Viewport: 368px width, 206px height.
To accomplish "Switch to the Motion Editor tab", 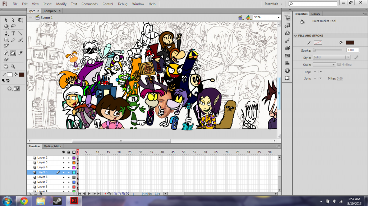I will [x=52, y=146].
